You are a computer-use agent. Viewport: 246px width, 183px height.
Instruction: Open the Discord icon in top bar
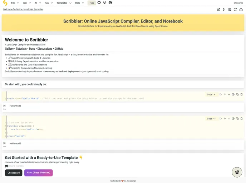[x=110, y=3]
